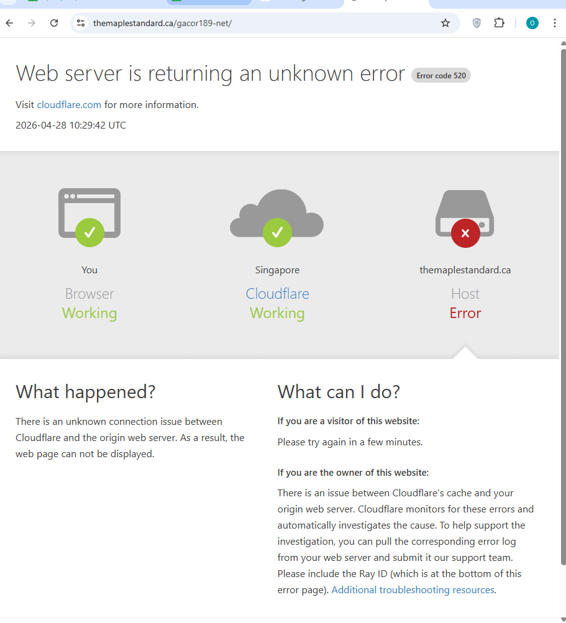Viewport: 566px width, 623px height.
Task: Open the site information icon in address bar
Action: [81, 23]
